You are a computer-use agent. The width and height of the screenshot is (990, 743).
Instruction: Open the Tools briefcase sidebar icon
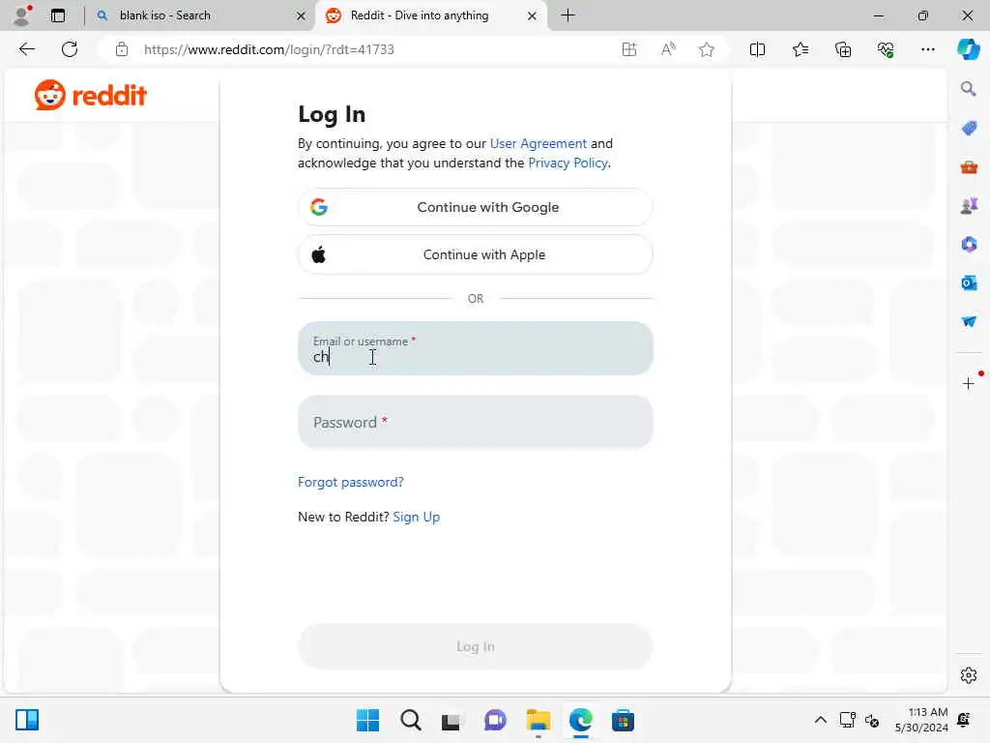click(x=969, y=166)
